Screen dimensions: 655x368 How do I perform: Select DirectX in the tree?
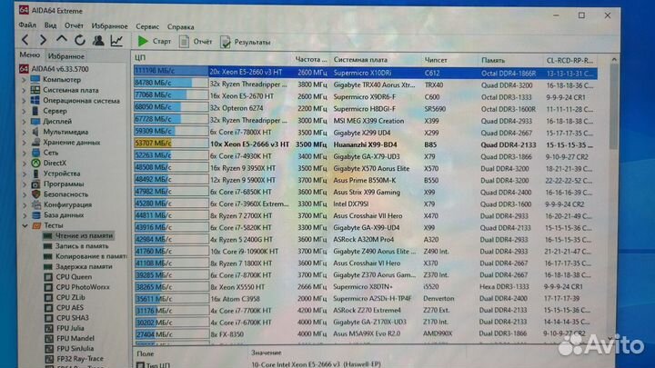pyautogui.click(x=55, y=163)
